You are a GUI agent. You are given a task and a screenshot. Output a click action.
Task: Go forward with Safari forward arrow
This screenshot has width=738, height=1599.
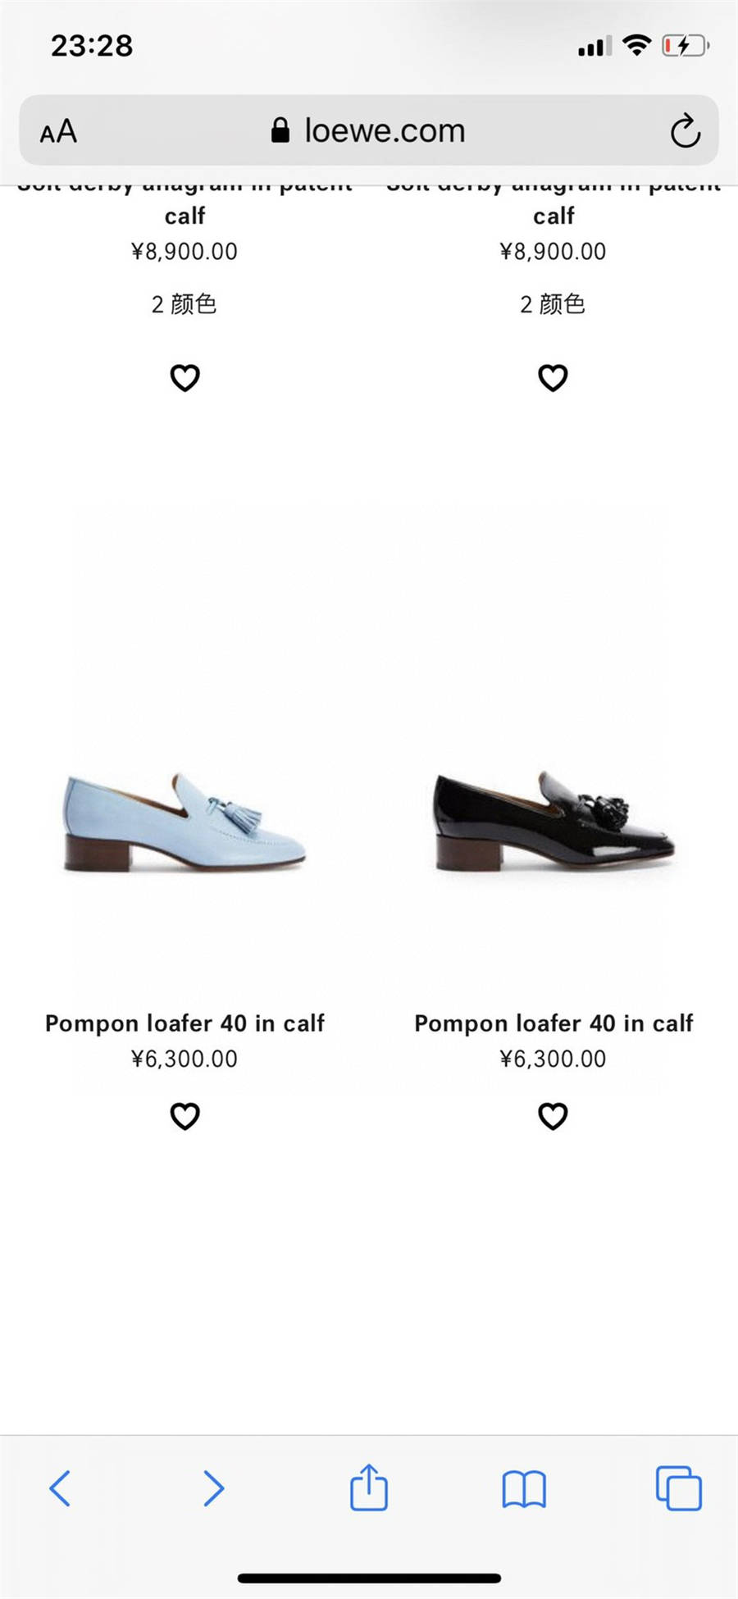tap(213, 1487)
